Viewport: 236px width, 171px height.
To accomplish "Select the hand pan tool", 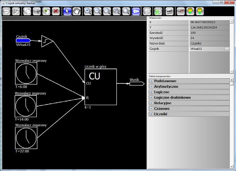I will 77,11.
